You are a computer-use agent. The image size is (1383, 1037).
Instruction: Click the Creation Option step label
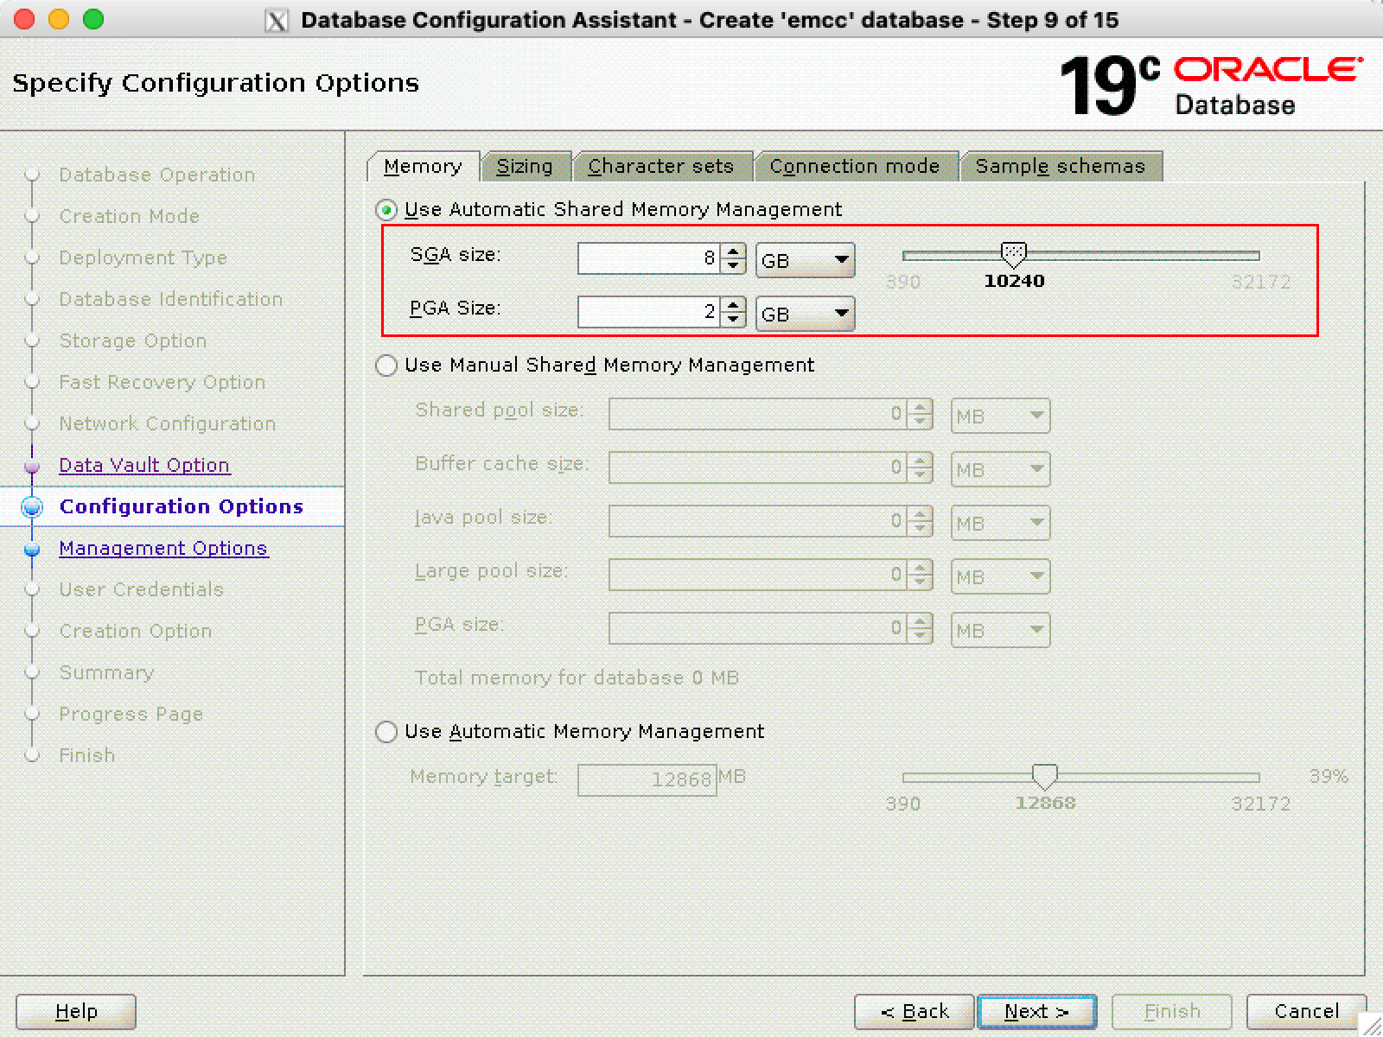136,631
